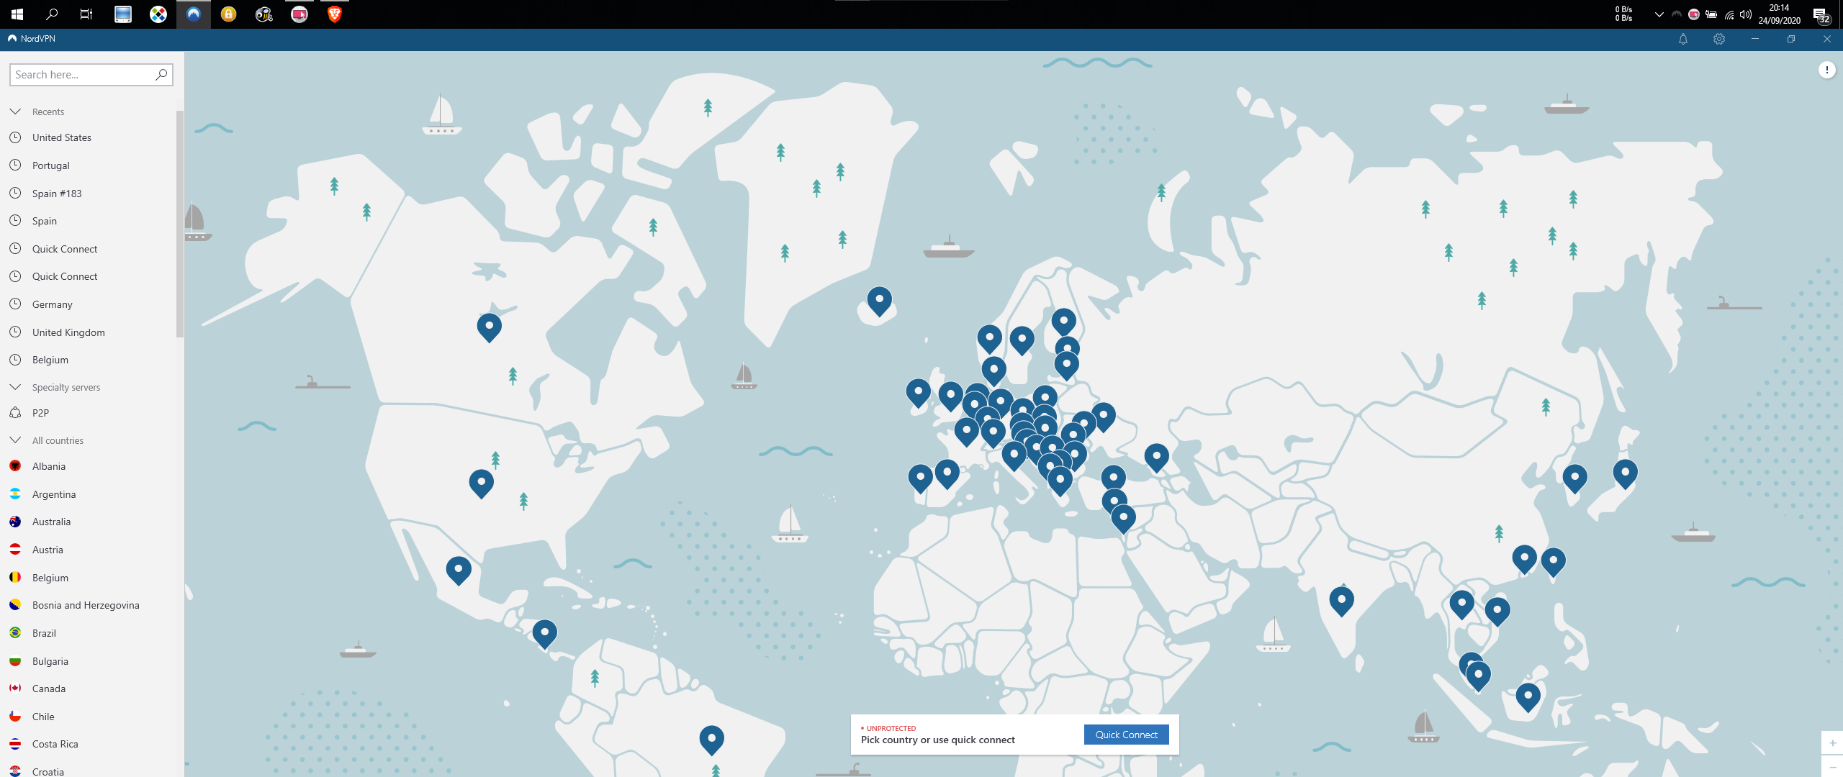
Task: Open Brave browser from the taskbar
Action: [334, 14]
